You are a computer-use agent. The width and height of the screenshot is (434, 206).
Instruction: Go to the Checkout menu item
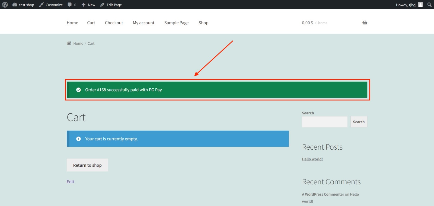point(114,23)
